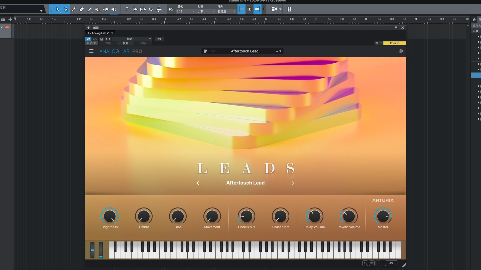Select the Split (blade) tool

coord(73,9)
